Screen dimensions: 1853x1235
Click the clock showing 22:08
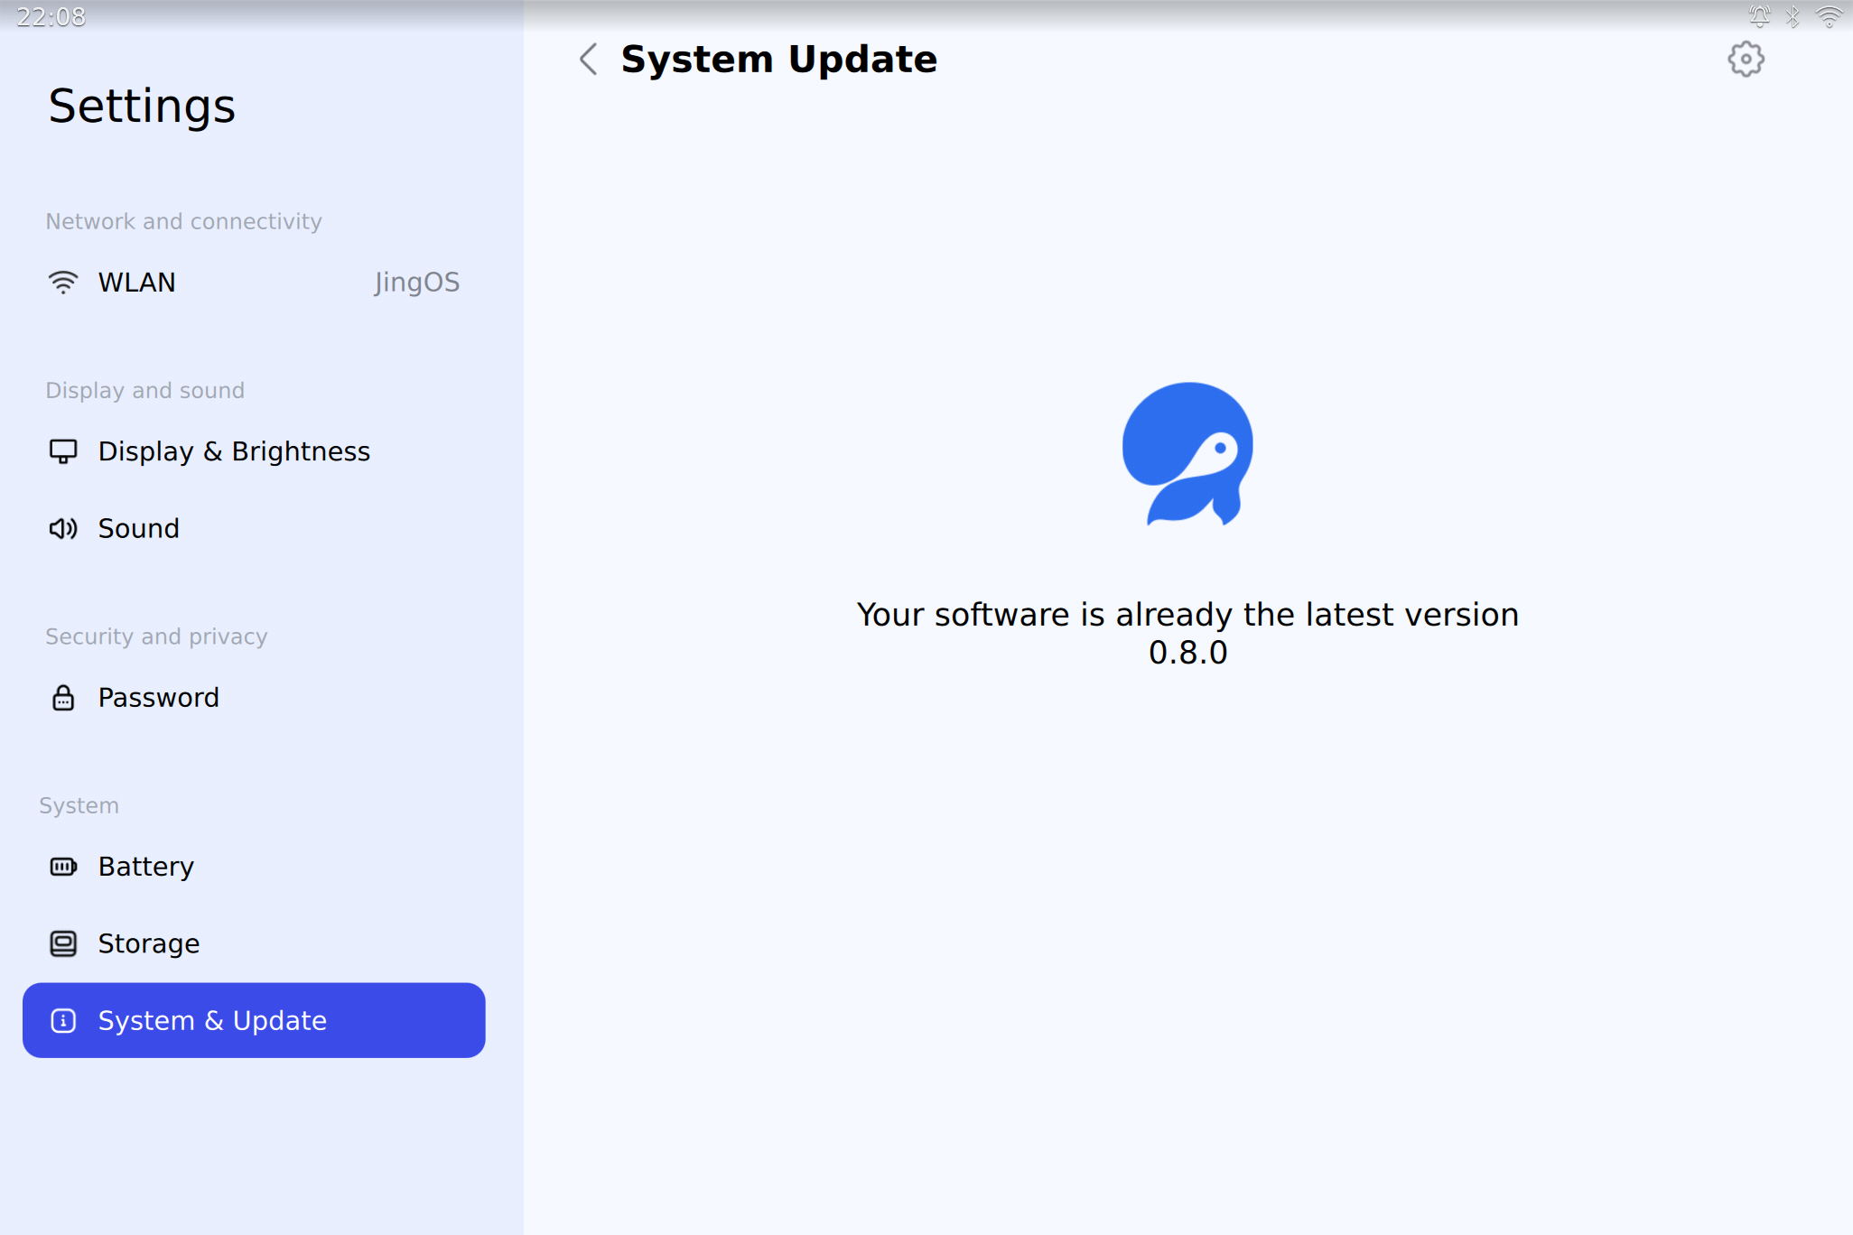coord(51,15)
